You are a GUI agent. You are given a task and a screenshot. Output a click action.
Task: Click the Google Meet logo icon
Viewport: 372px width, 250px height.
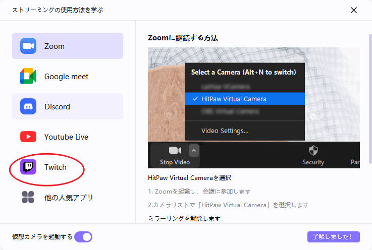(x=28, y=76)
